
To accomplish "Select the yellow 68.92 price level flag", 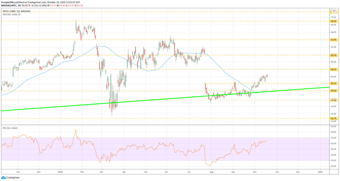I will (x=333, y=21).
